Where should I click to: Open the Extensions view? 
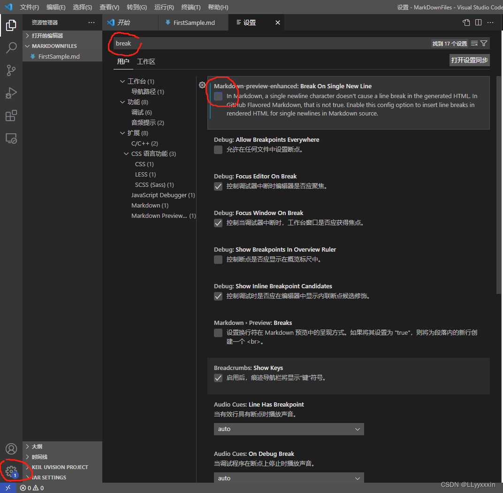(x=11, y=116)
